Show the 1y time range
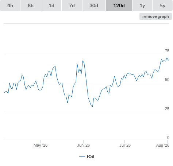The width and height of the screenshot is (173, 166). 142,5
